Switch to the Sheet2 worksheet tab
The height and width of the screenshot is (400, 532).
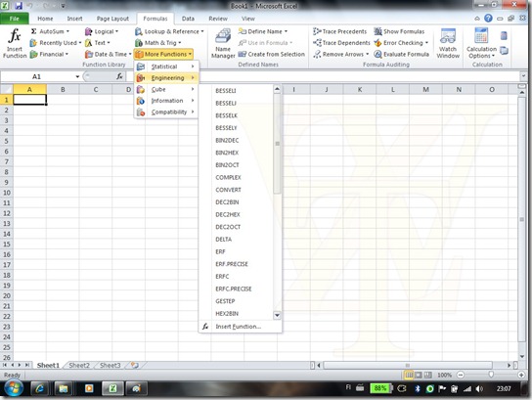(x=79, y=366)
